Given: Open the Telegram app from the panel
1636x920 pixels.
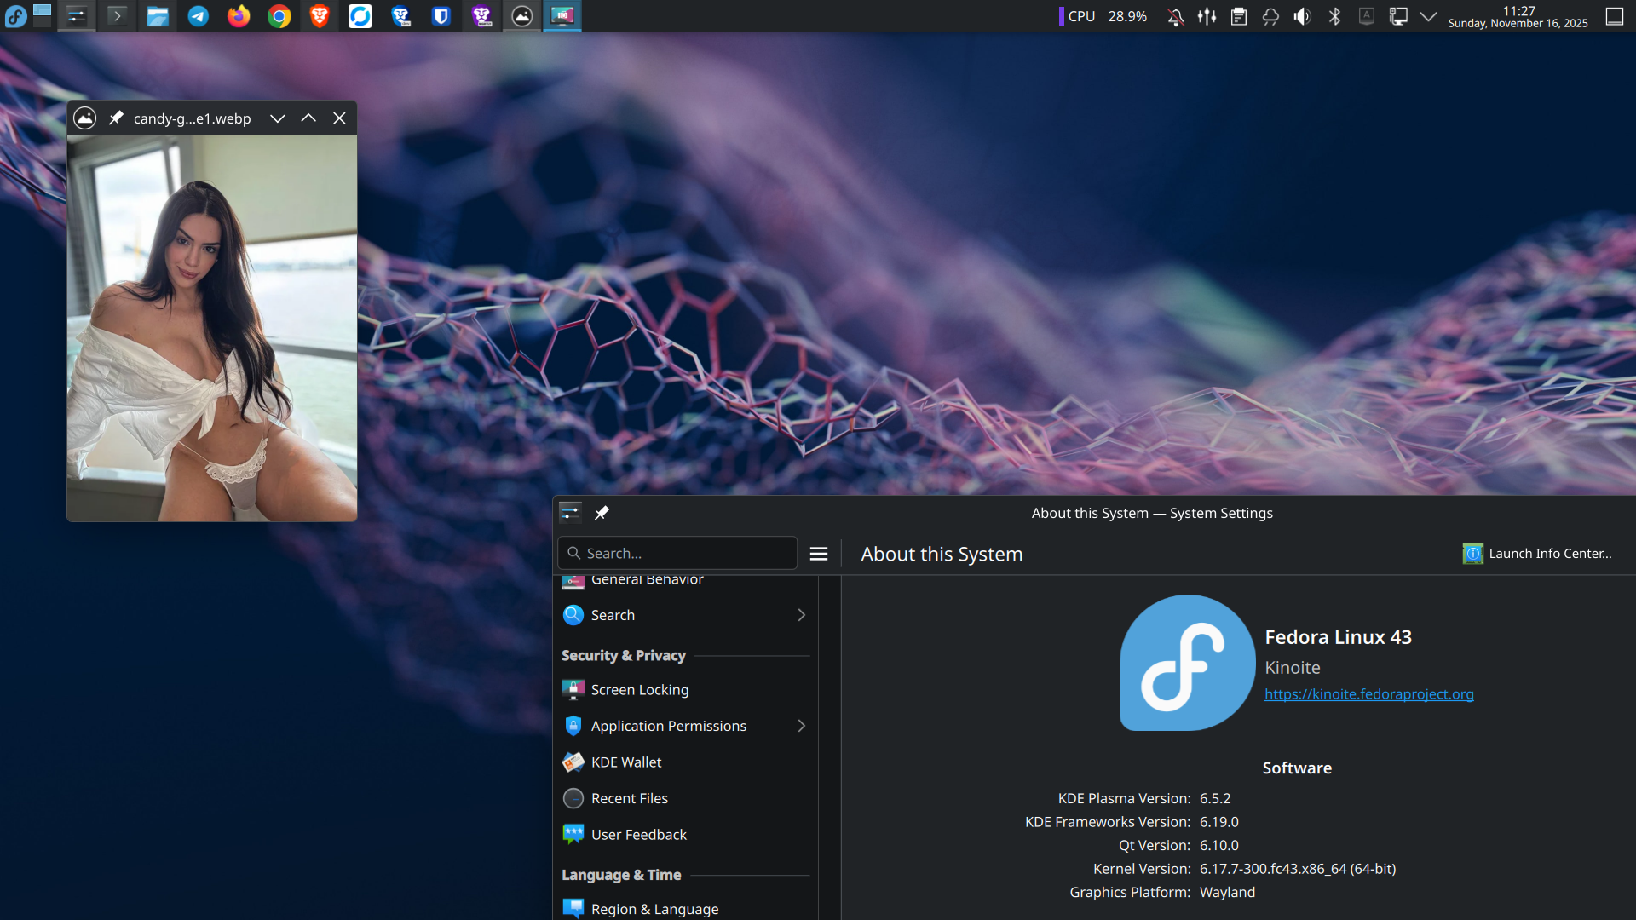Looking at the screenshot, I should (199, 16).
